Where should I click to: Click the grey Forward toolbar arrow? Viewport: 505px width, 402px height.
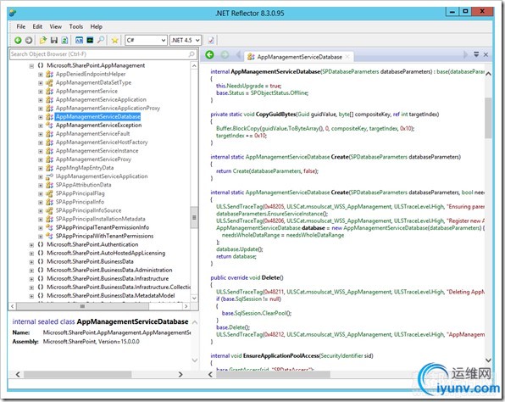click(29, 41)
